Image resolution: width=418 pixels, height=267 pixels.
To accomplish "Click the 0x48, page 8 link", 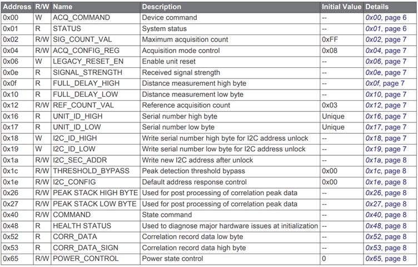I will (386, 226).
